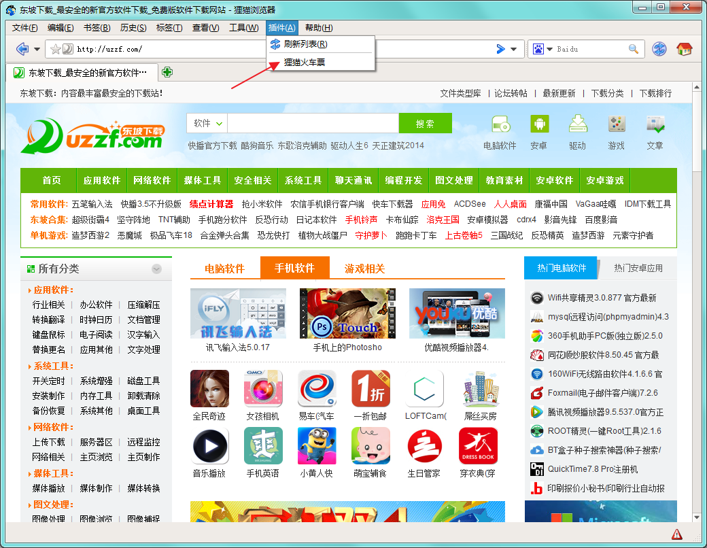
Task: Click the 一折包邮 app icon
Action: coord(370,388)
